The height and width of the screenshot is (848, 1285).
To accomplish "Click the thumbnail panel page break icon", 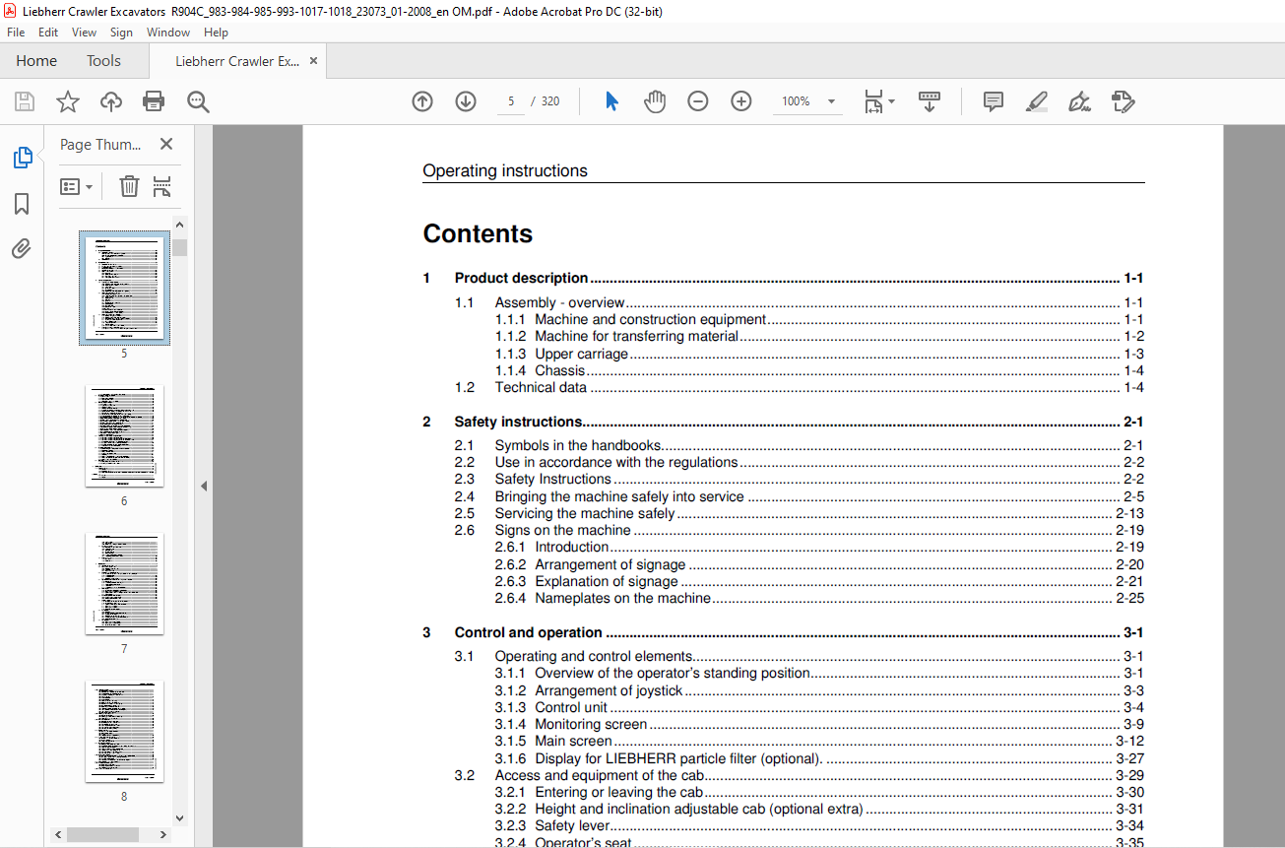I will (162, 186).
